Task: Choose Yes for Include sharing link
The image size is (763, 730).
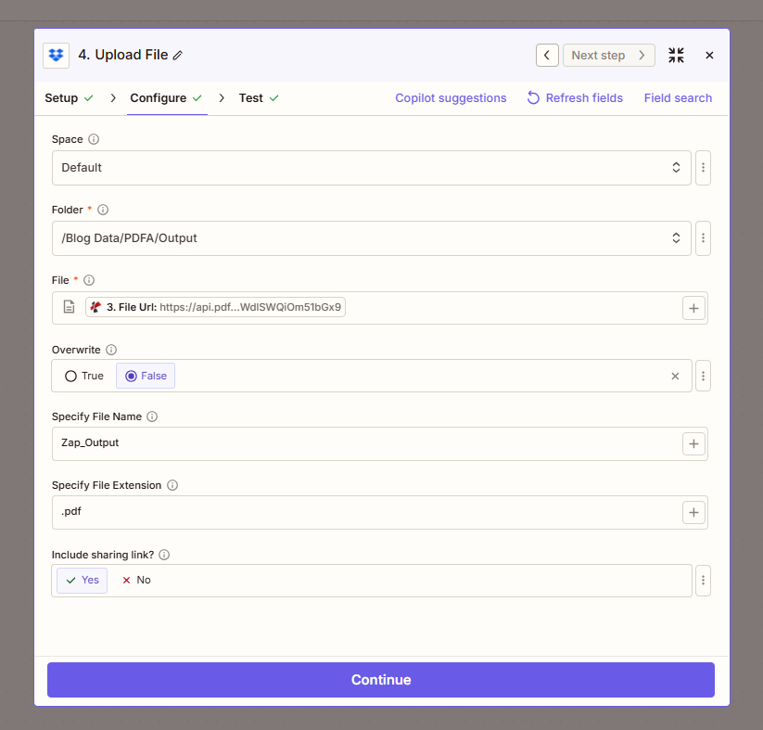Action: click(x=82, y=580)
